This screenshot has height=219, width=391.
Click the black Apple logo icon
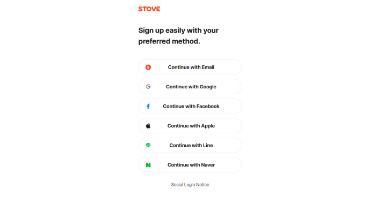(x=148, y=126)
